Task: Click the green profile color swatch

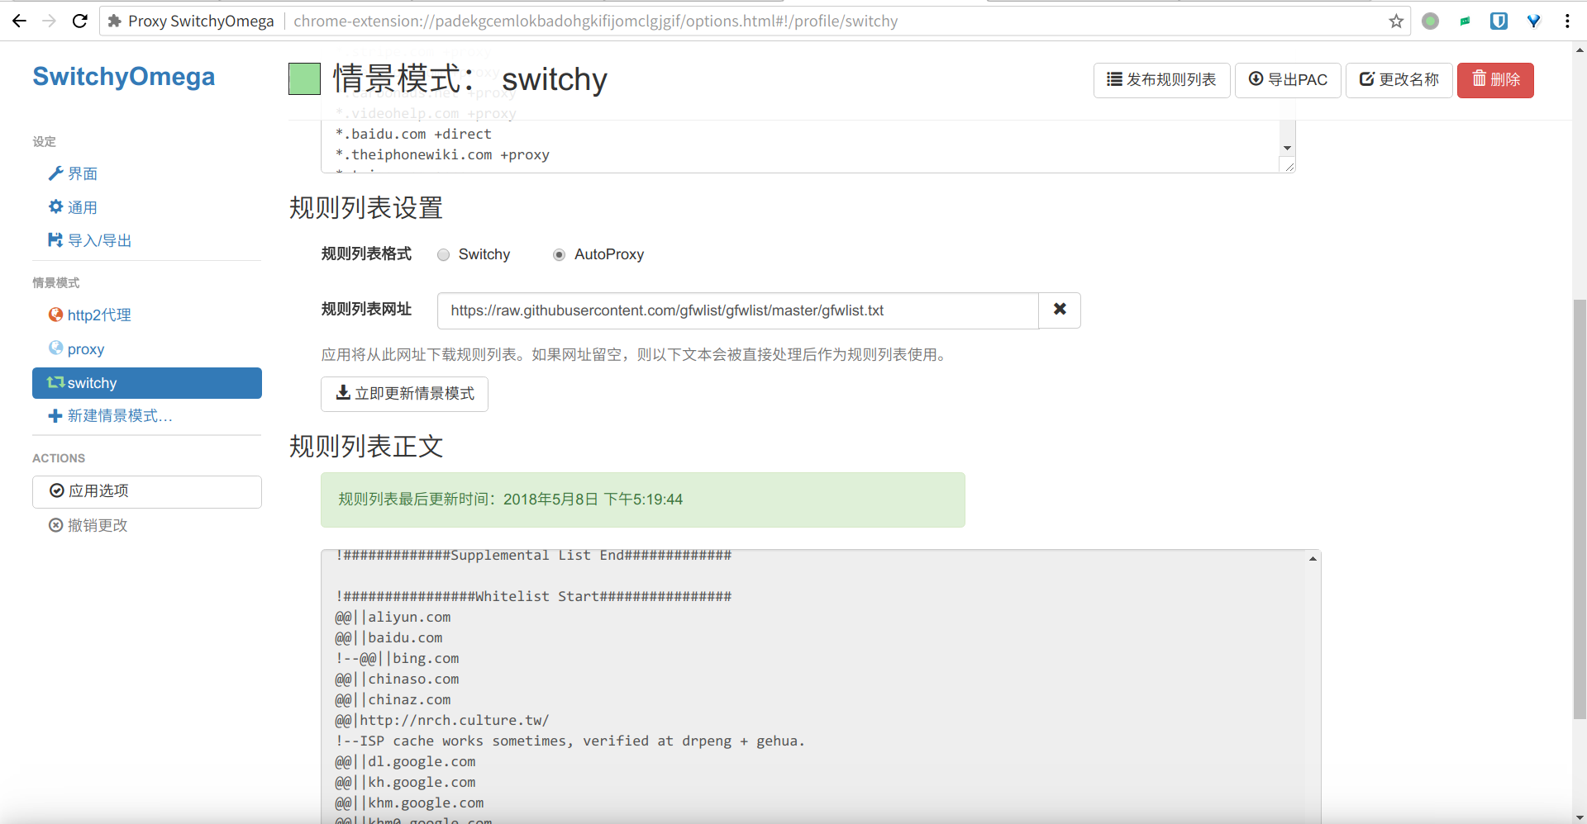Action: pyautogui.click(x=304, y=79)
